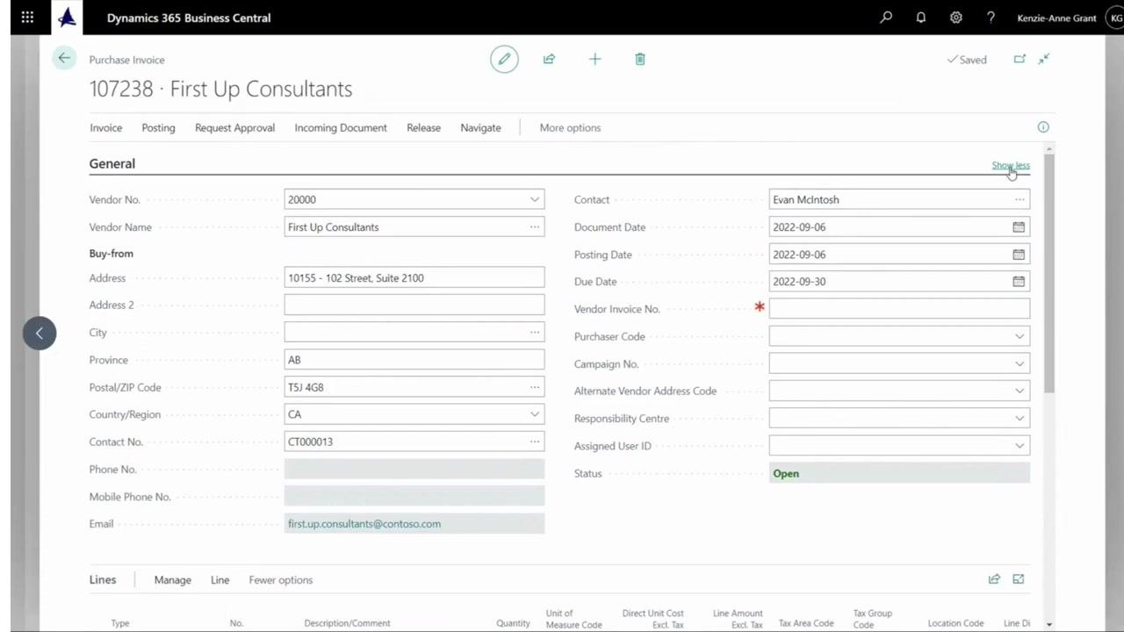Open the Release menu
This screenshot has height=632, width=1124.
[x=423, y=128]
